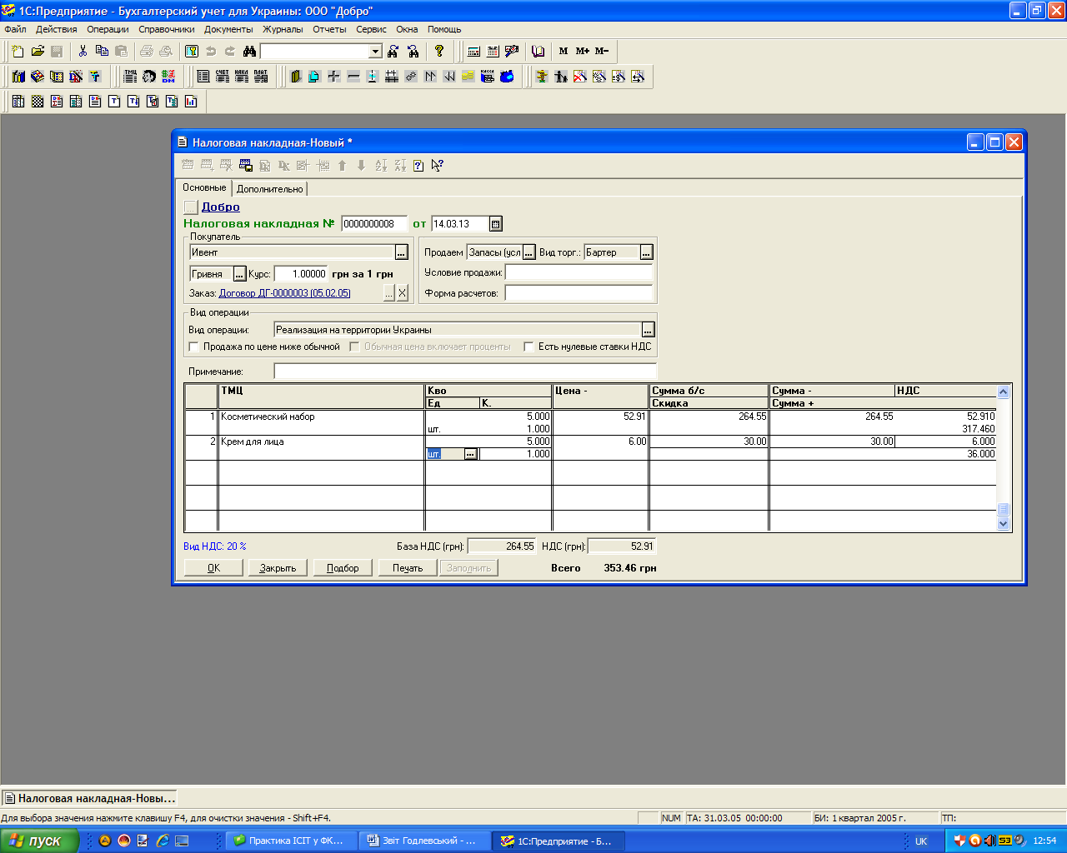Open the Журналы menu
Screen dimensions: 1067x853
point(283,29)
